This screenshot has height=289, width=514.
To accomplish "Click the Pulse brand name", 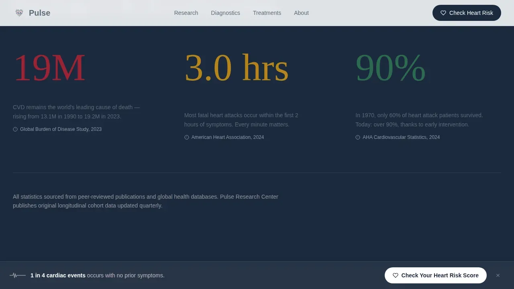I will [x=39, y=13].
